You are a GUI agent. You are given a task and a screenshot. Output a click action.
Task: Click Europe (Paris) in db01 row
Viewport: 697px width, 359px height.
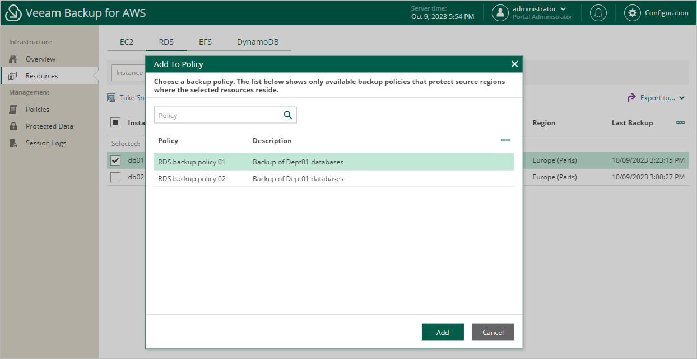point(555,160)
